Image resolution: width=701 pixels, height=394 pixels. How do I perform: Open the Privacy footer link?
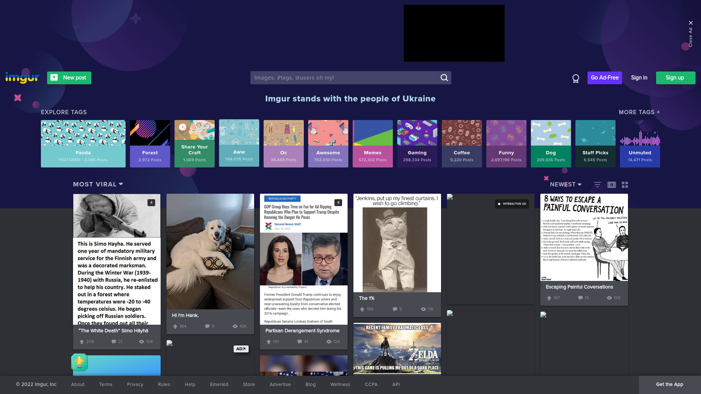point(135,385)
